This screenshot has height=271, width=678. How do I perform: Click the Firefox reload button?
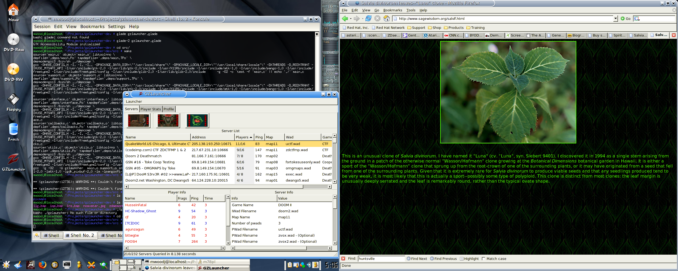tap(368, 19)
